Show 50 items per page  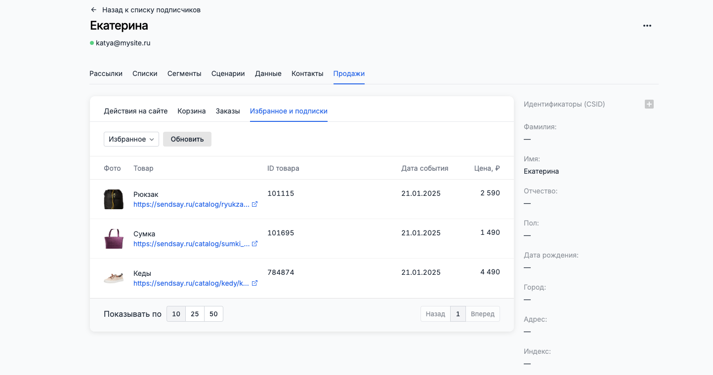(x=213, y=314)
